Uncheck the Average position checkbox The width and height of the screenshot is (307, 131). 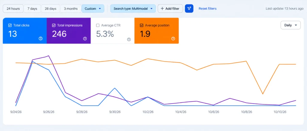(142, 25)
